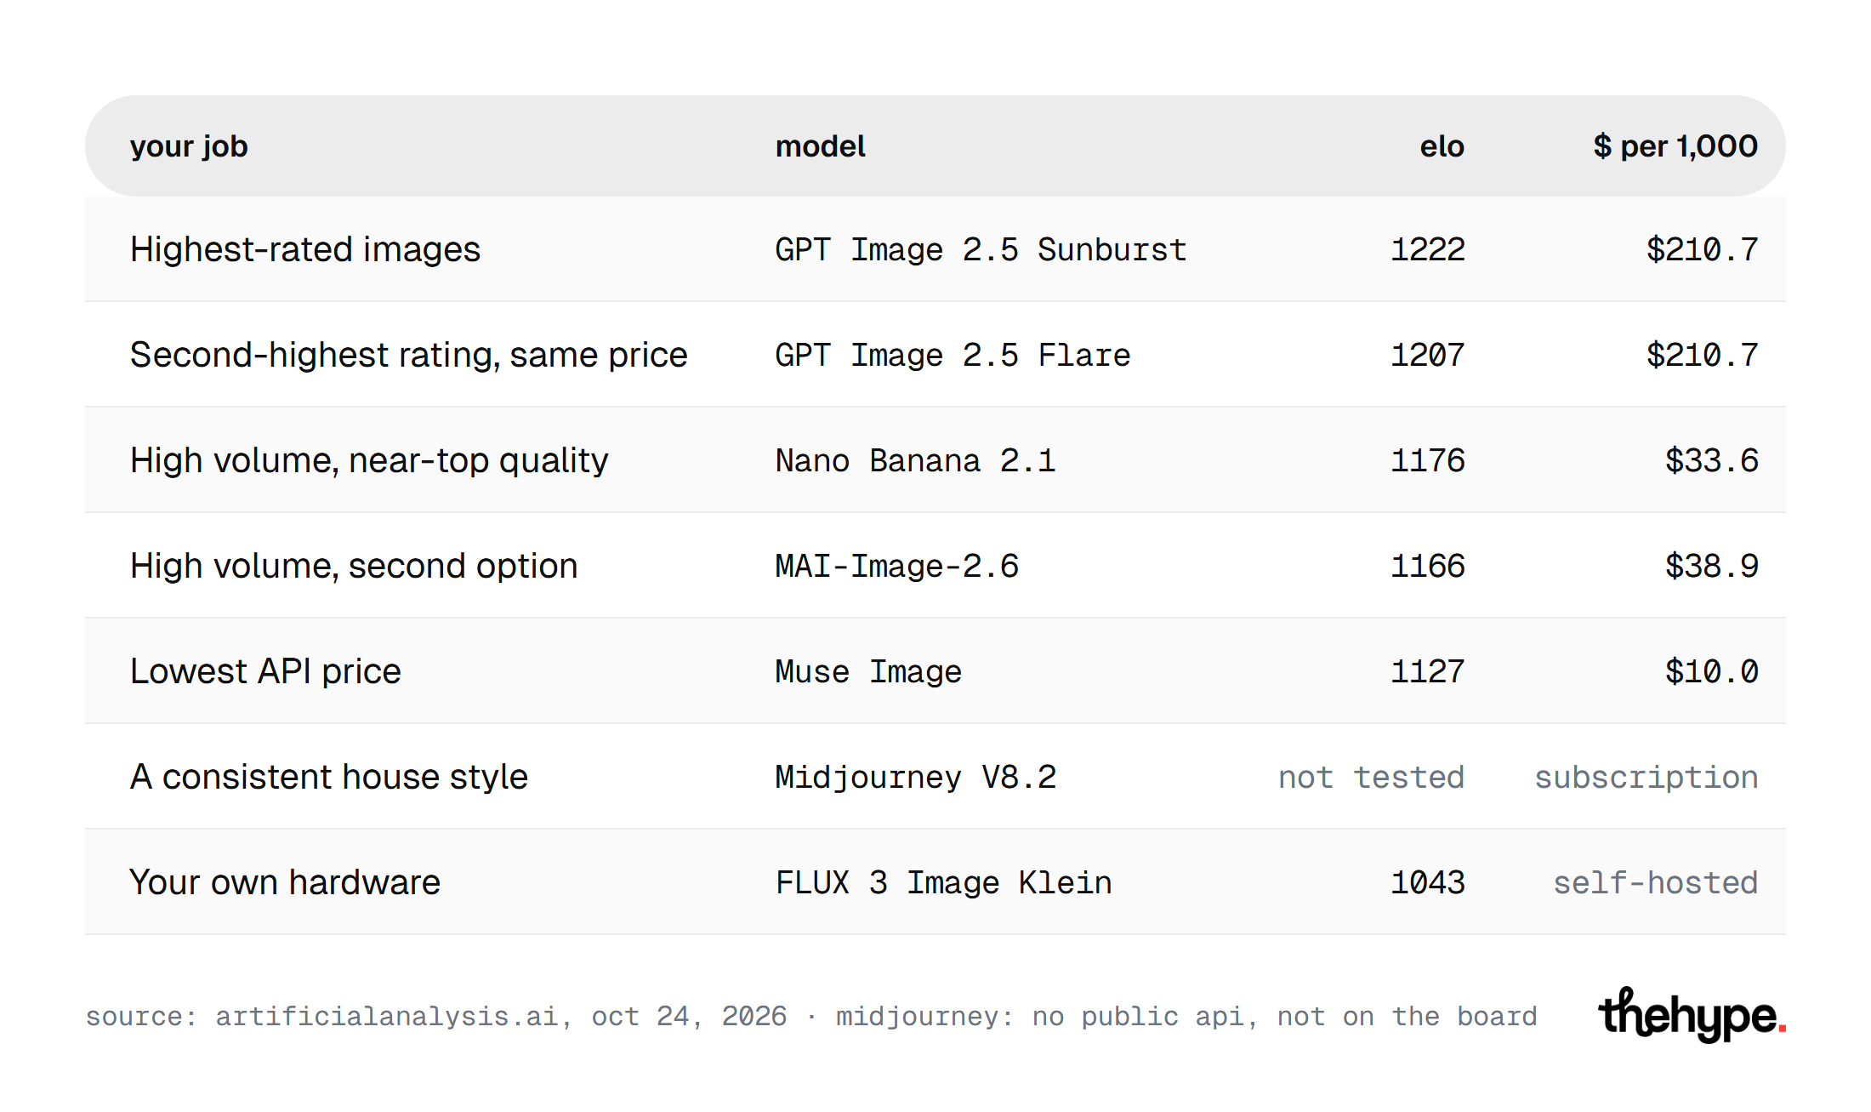Select the 'Lowest API price' label
The width and height of the screenshot is (1871, 1112).
265,671
